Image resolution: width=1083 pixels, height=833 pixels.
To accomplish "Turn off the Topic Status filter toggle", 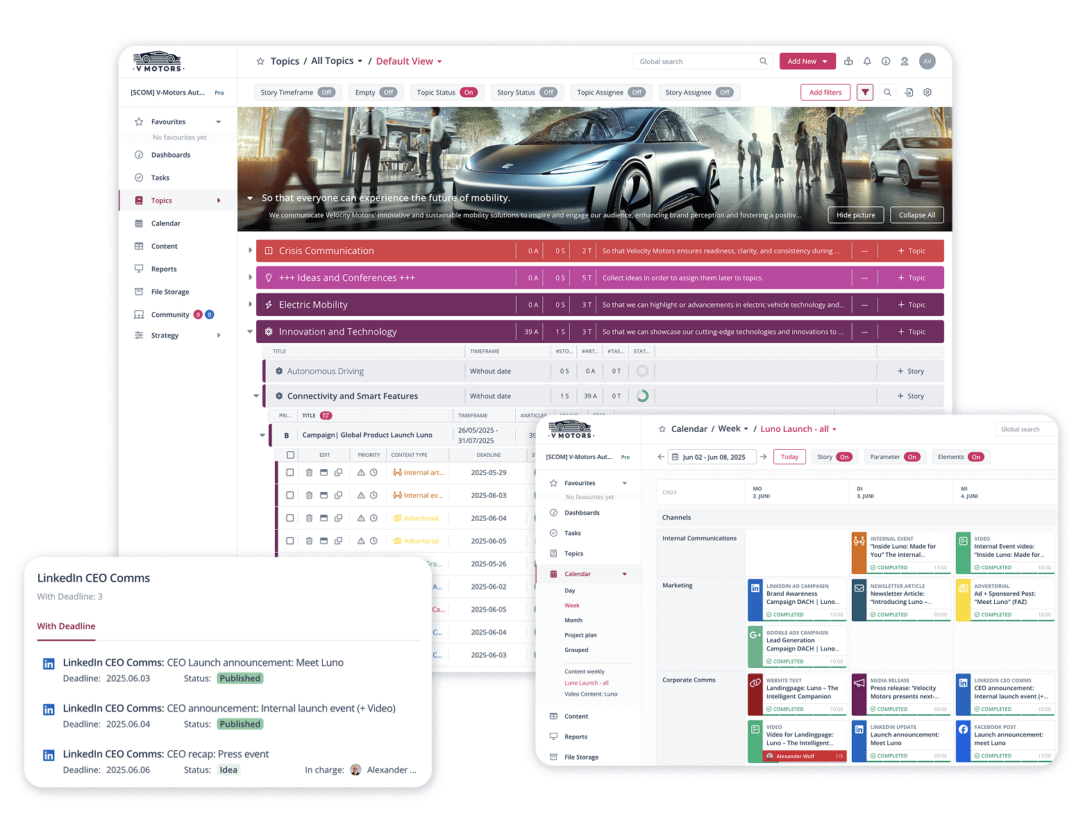I will [469, 92].
